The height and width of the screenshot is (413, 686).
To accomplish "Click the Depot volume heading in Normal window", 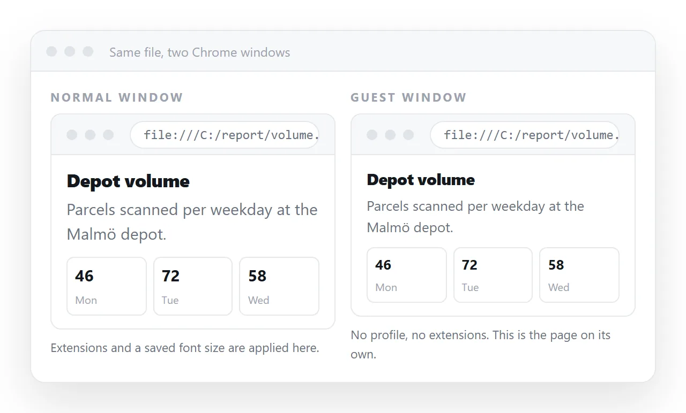I will 128,181.
